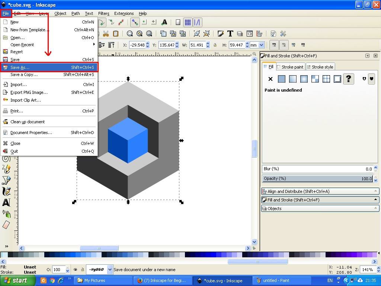Select the Pencil freehand tool
The image size is (381, 286).
pos(6,169)
